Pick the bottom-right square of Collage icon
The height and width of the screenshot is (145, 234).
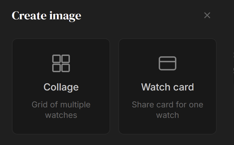point(66,68)
